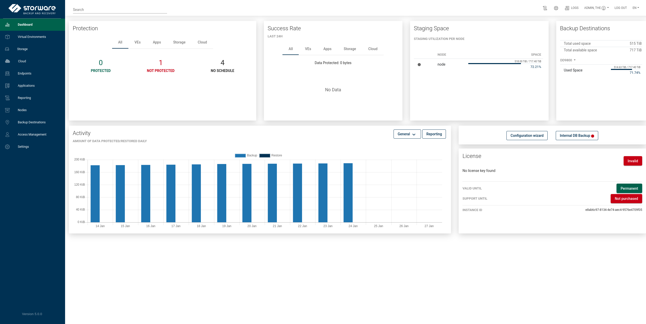Image resolution: width=646 pixels, height=324 pixels.
Task: Open the General activity dropdown
Action: (407, 134)
